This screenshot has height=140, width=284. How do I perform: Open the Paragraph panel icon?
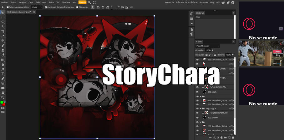point(192,34)
